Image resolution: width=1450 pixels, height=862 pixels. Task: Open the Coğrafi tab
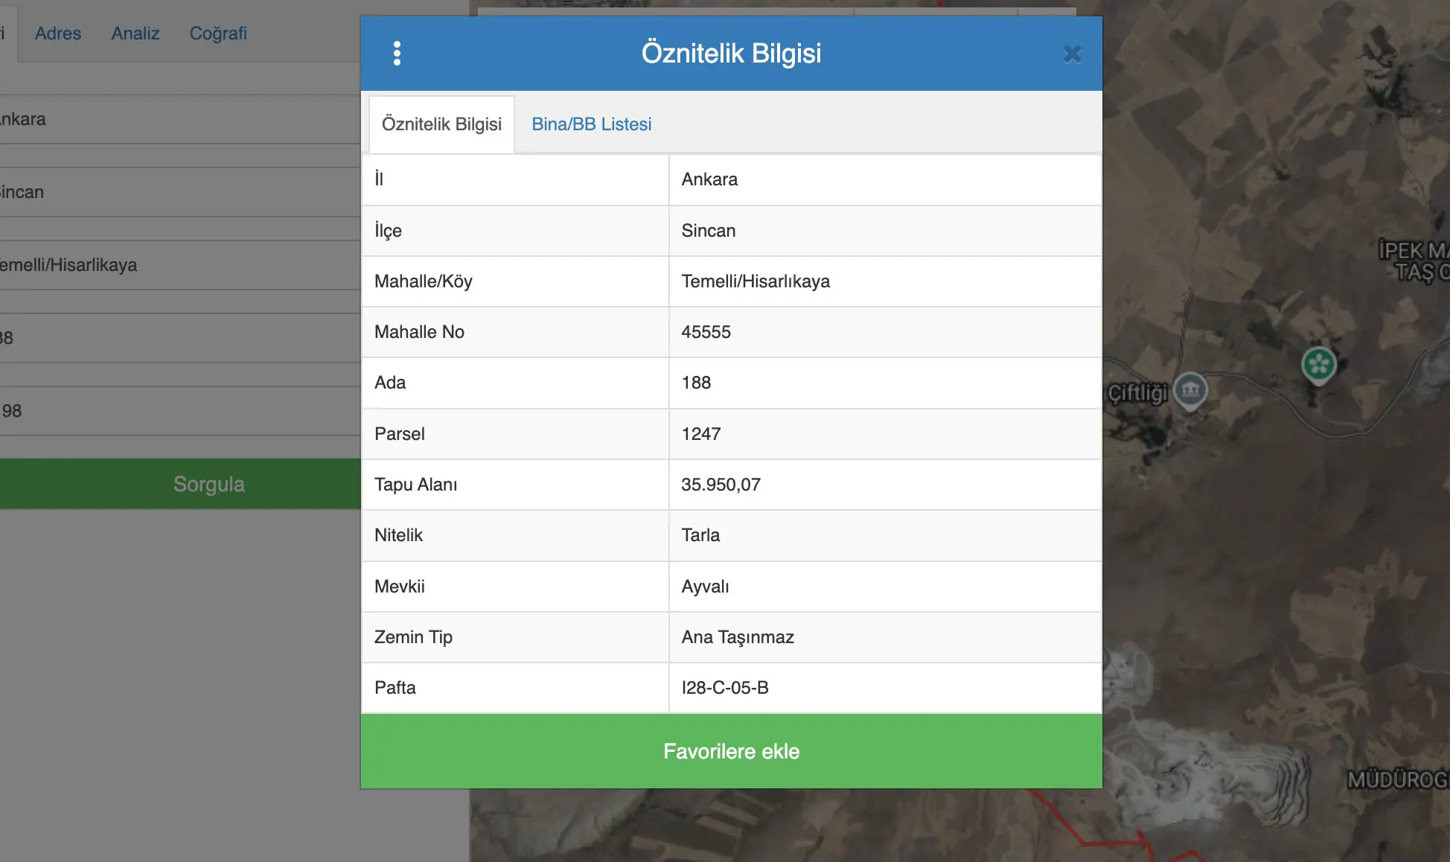coord(218,33)
